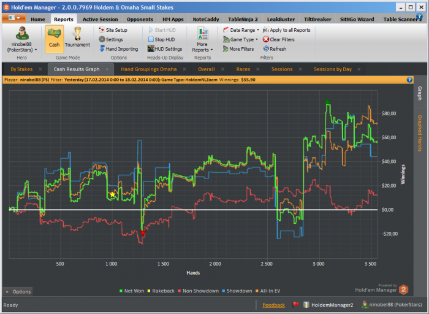The width and height of the screenshot is (429, 314).
Task: Toggle All-In EV legend swatch
Action: click(x=257, y=291)
